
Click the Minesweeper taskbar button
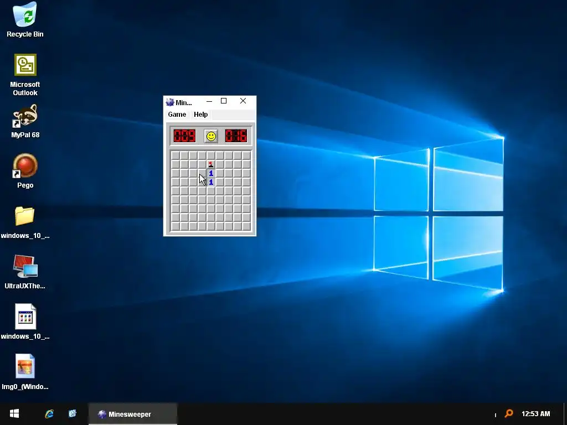click(x=133, y=414)
